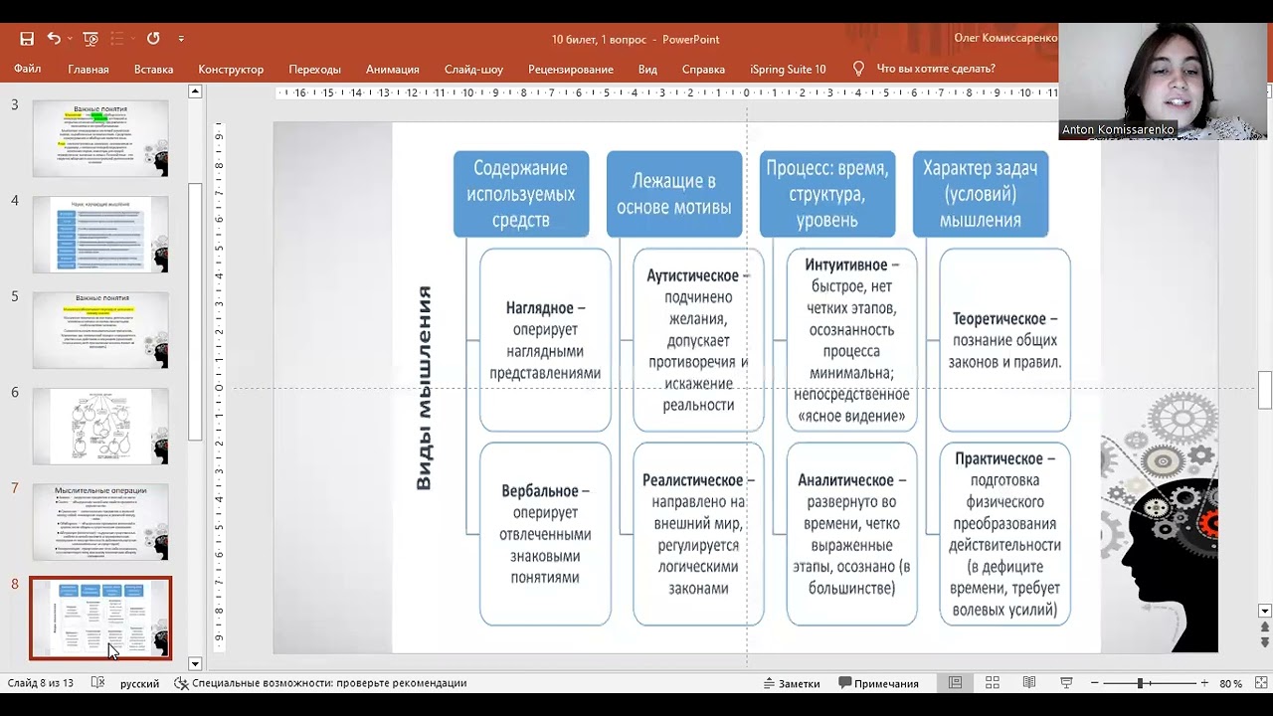Switch to Slide Sorter view
Image resolution: width=1273 pixels, height=716 pixels.
tap(992, 683)
